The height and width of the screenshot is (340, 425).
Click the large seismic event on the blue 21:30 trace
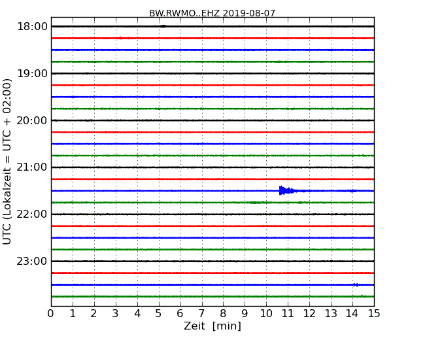288,191
